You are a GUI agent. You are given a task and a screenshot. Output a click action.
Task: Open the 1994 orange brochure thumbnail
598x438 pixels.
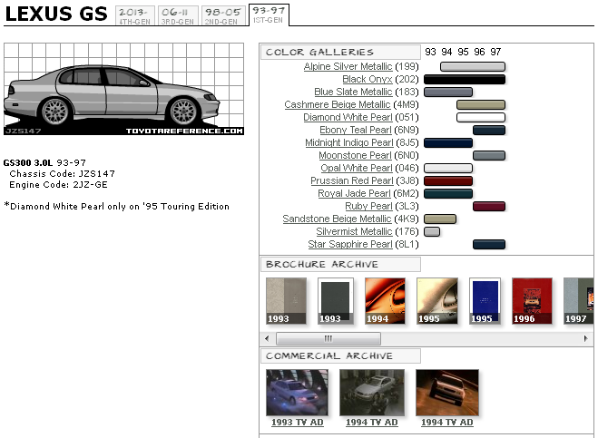(x=385, y=301)
